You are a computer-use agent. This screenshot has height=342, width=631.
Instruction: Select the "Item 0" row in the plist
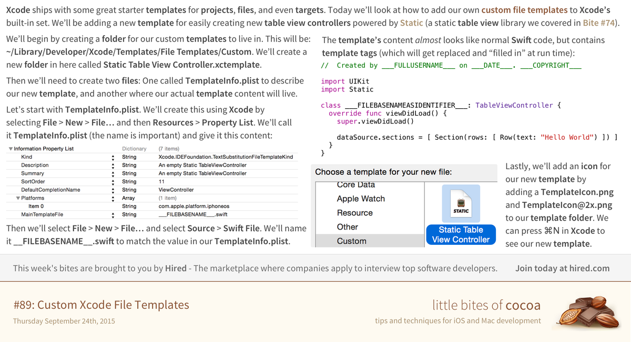36,206
